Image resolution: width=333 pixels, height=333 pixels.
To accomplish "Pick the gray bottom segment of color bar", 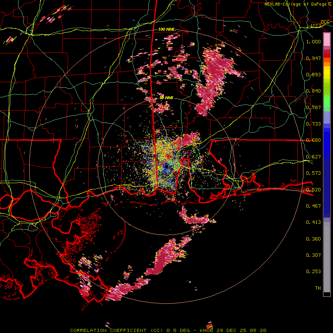I will coord(327,257).
